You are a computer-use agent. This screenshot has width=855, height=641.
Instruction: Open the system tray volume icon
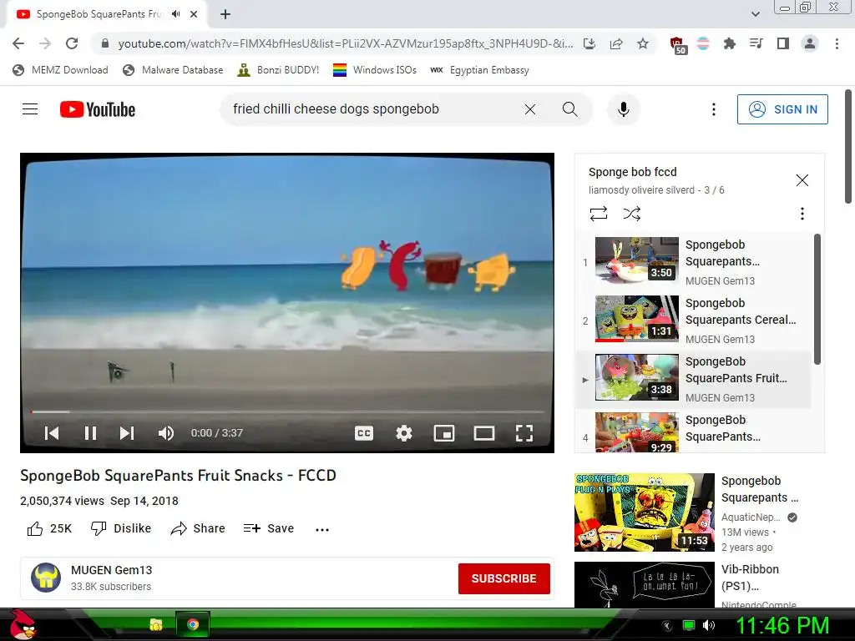pyautogui.click(x=708, y=625)
